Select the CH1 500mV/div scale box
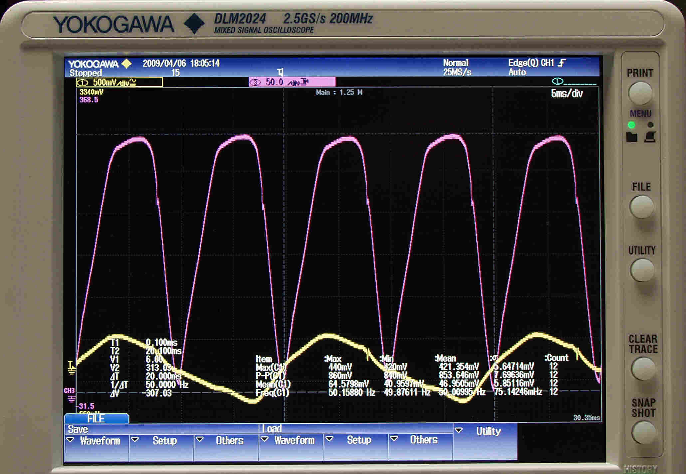This screenshot has height=474, width=686. point(119,82)
